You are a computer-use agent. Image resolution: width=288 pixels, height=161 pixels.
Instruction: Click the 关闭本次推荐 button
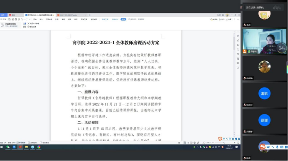coord(33,23)
